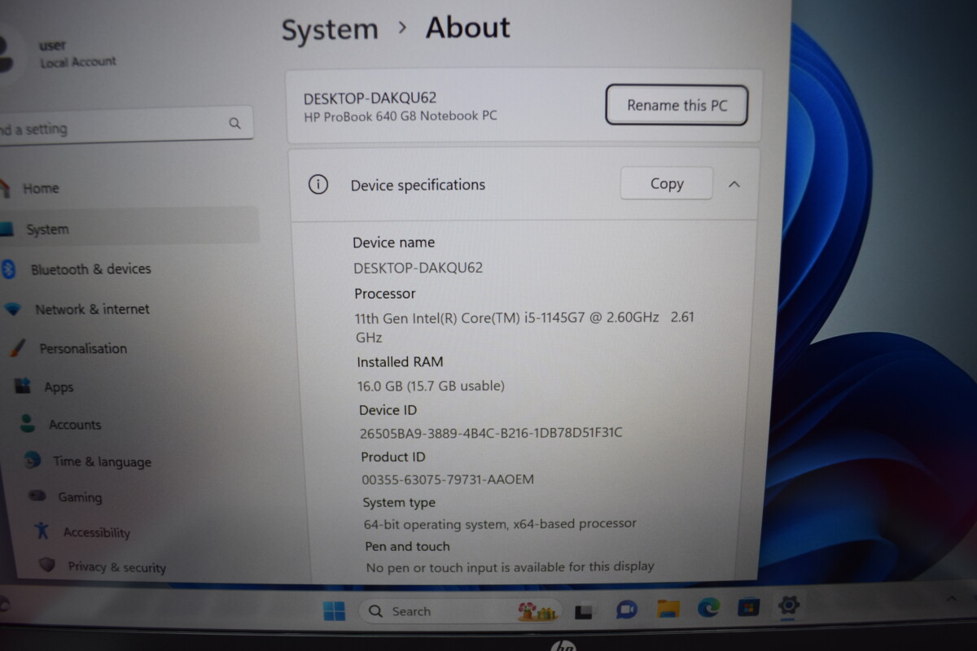Launch Microsoft Edge from the taskbar
The width and height of the screenshot is (977, 651).
[708, 608]
